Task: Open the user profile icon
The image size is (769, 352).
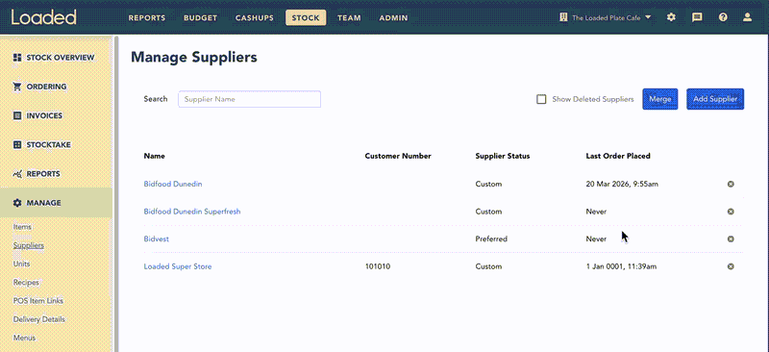Action: pyautogui.click(x=747, y=17)
